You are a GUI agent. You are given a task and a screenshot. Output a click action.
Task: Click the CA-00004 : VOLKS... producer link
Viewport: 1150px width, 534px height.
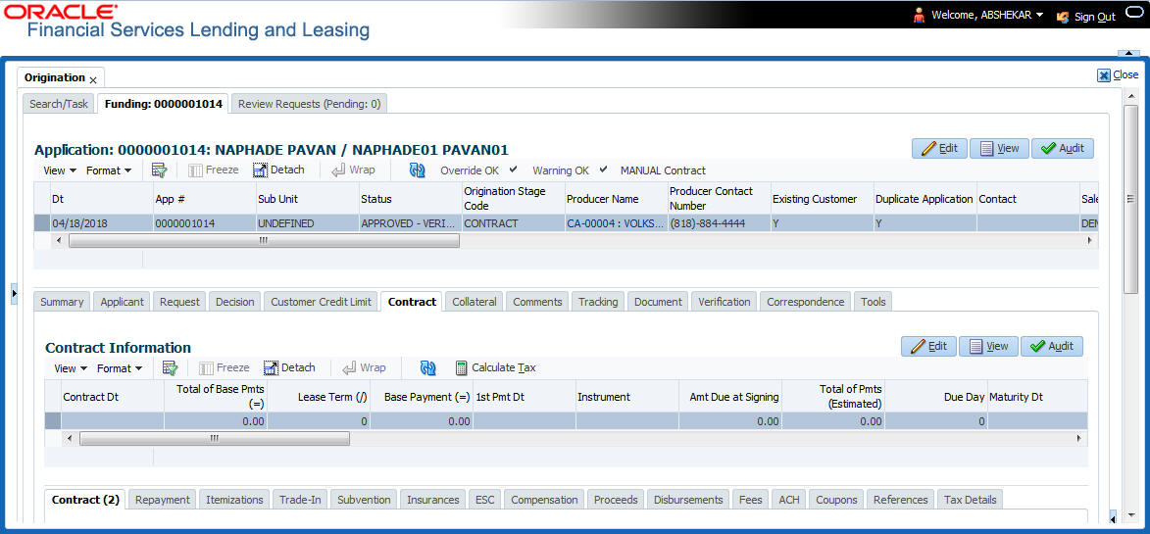pos(613,223)
